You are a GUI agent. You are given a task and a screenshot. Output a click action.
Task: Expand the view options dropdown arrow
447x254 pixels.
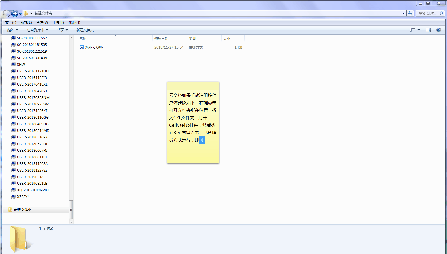pos(419,30)
